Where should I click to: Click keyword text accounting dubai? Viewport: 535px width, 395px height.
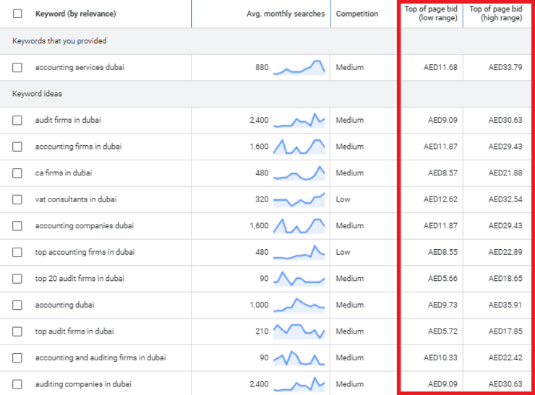(64, 305)
